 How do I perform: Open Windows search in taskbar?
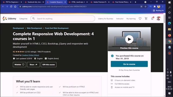(x=169, y=8)
